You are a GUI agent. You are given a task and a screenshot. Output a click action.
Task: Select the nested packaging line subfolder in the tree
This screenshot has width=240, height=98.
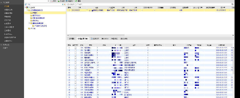[x=41, y=26]
